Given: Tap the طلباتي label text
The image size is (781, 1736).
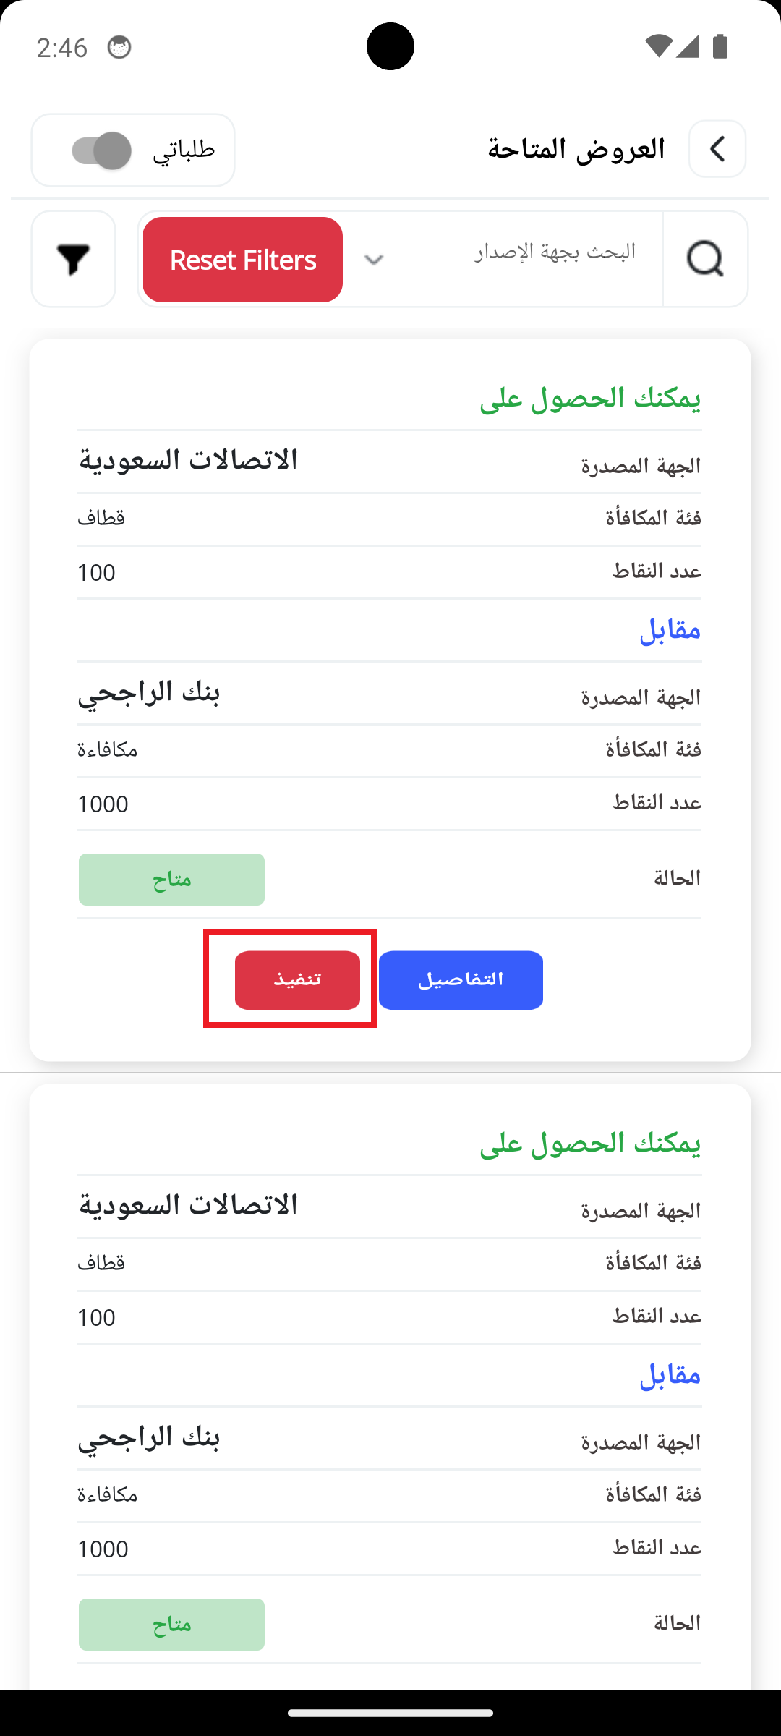Looking at the screenshot, I should point(184,150).
